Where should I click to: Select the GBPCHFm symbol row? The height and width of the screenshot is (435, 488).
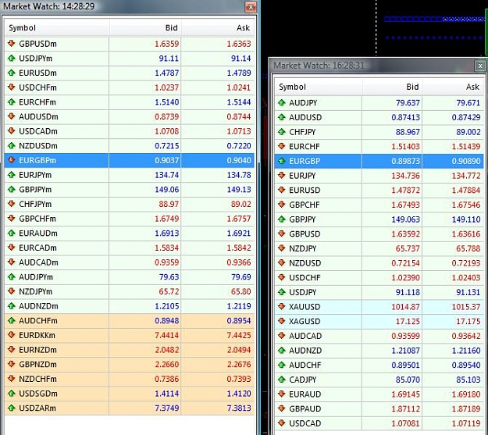[x=130, y=219]
